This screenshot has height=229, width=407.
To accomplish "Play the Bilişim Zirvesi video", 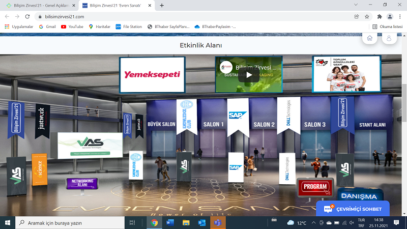I will [249, 75].
